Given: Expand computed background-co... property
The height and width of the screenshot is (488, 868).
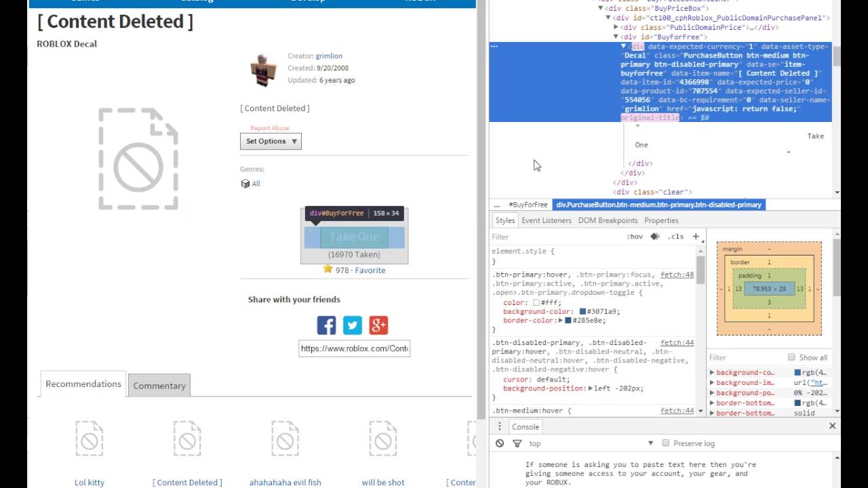Looking at the screenshot, I should [x=712, y=373].
